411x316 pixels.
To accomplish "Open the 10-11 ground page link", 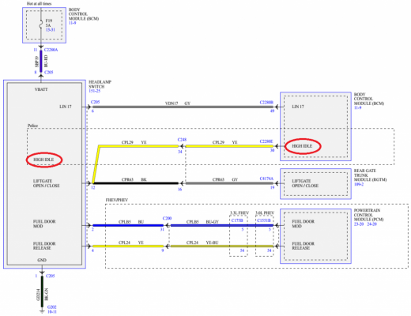I will point(52,312).
